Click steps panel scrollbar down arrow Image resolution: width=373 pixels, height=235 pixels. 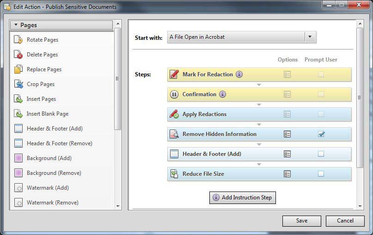click(360, 206)
